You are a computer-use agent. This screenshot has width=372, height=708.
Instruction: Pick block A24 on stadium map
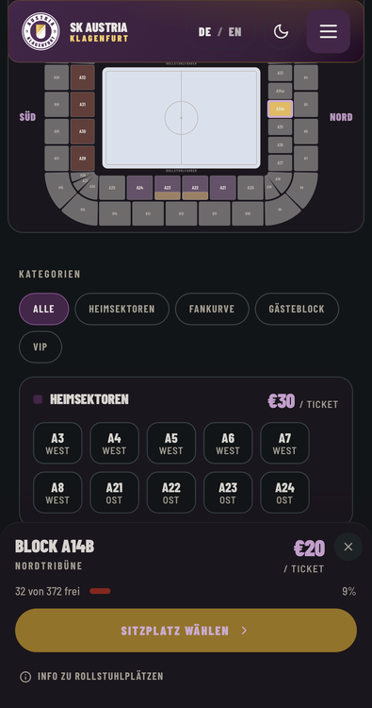[140, 188]
